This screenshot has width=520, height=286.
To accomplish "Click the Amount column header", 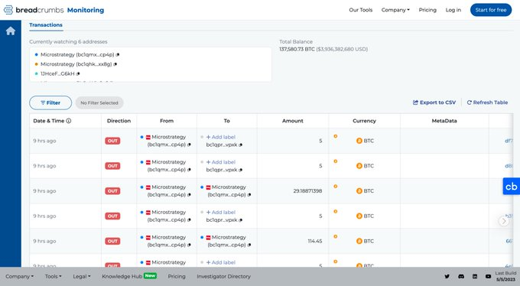I will pos(292,121).
